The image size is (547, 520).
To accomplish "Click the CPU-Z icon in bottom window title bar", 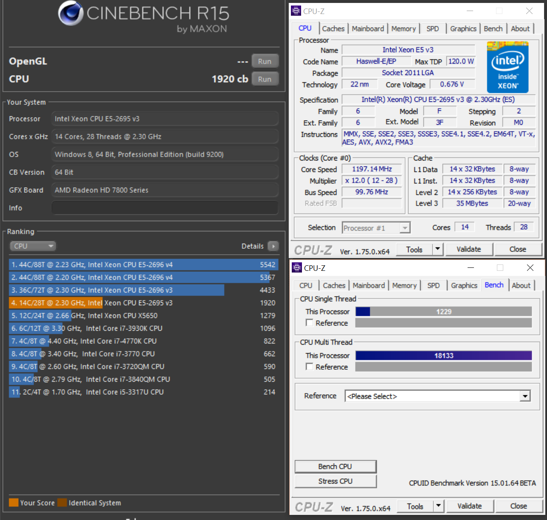I will point(297,268).
